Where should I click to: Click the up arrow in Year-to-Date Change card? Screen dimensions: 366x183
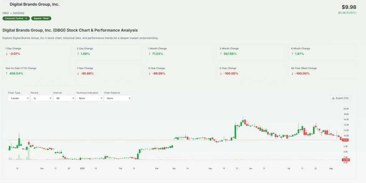click(7, 74)
